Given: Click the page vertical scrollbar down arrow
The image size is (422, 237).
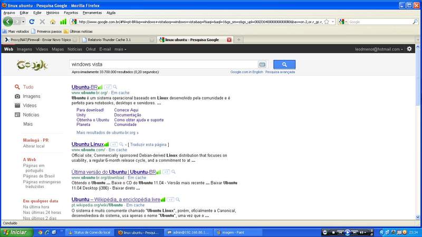Looking at the screenshot, I should [418, 217].
